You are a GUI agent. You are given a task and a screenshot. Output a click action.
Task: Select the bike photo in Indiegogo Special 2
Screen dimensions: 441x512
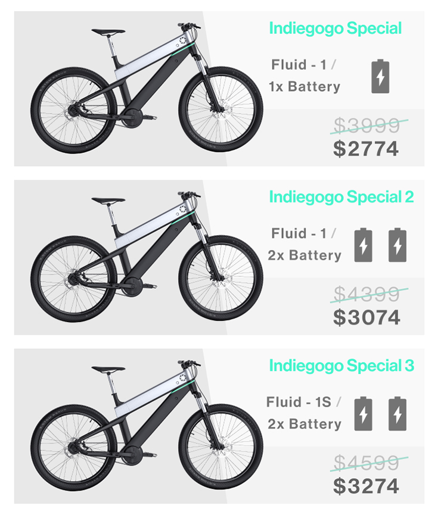point(146,257)
